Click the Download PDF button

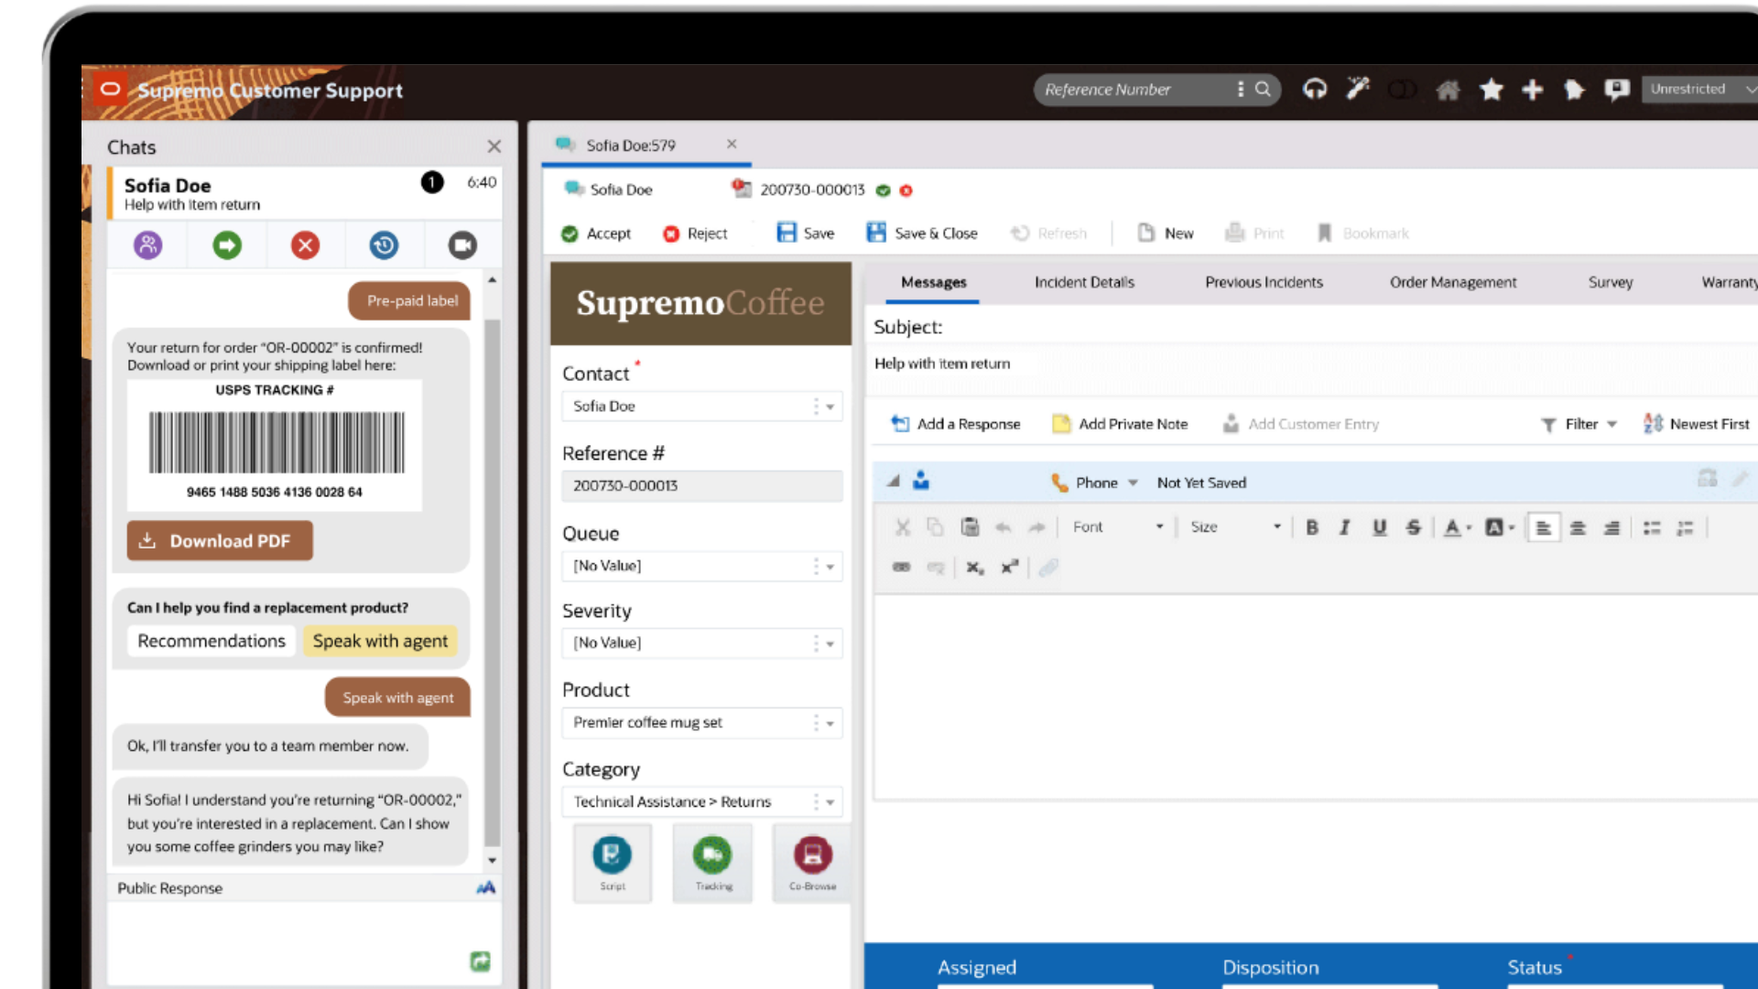220,541
